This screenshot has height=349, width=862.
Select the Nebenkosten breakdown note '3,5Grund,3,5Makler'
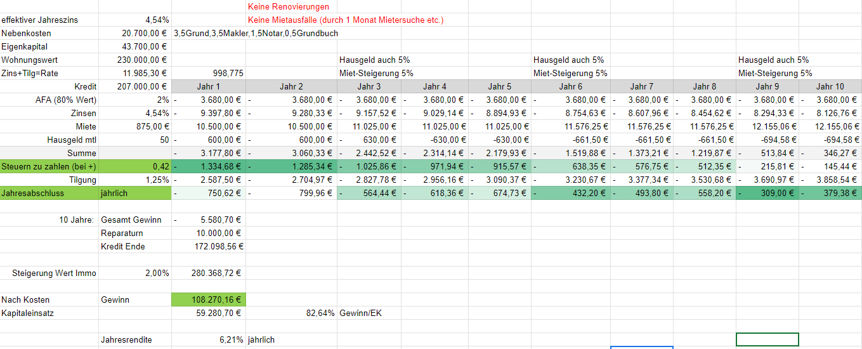click(x=256, y=34)
